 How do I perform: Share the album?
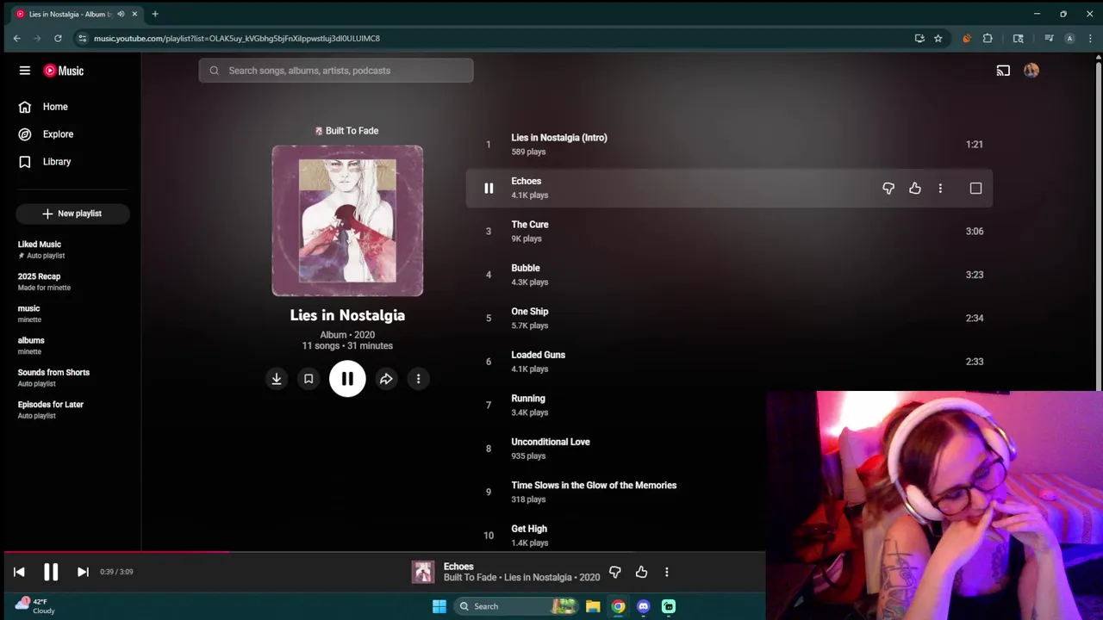point(386,379)
